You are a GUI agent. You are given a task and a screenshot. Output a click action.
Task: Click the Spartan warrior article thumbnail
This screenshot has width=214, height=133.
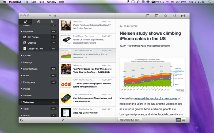(66, 25)
